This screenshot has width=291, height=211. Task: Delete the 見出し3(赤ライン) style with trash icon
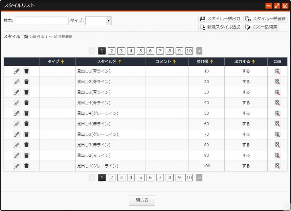[27, 145]
